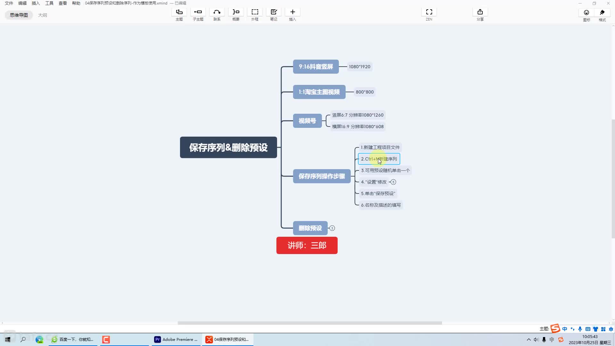Select the 1080*1920 subtopic
The width and height of the screenshot is (615, 346).
360,67
